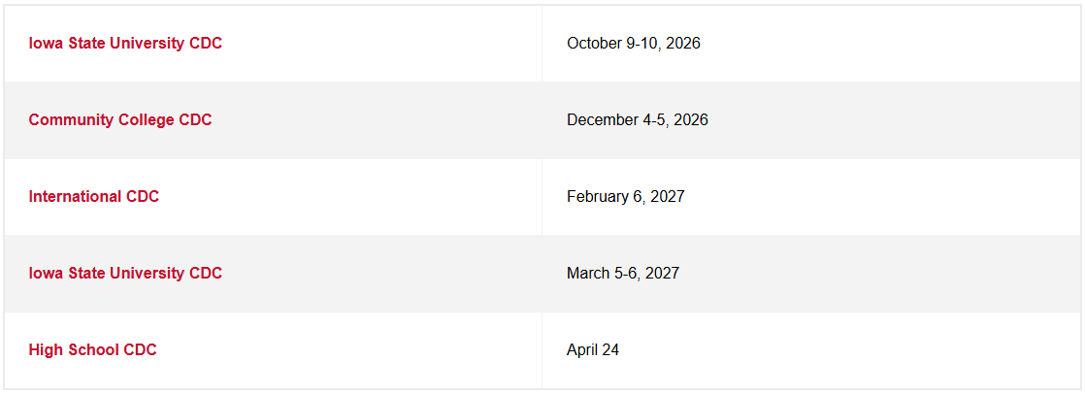This screenshot has width=1085, height=394.
Task: Click 'December' in the Community College row
Action: click(602, 120)
